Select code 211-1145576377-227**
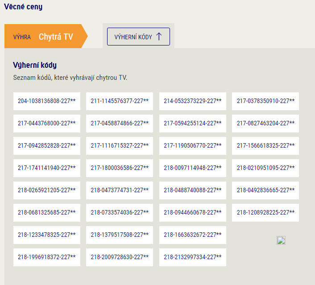 click(120, 101)
